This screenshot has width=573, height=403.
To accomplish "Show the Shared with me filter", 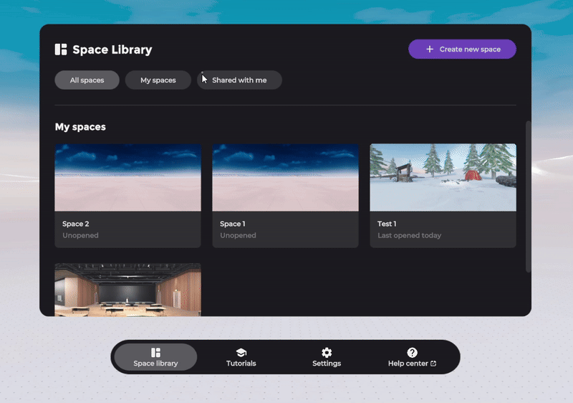I will tap(239, 80).
